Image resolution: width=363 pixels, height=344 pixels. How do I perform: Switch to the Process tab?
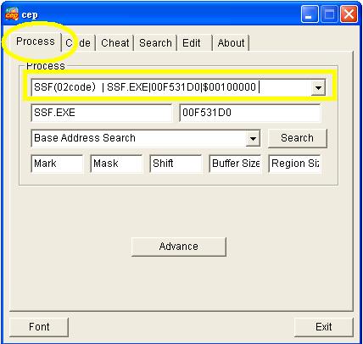36,42
